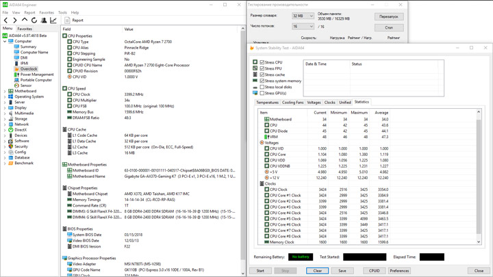The height and width of the screenshot is (277, 493).
Task: Collapse the Computer tree node
Action: [x=5, y=41]
